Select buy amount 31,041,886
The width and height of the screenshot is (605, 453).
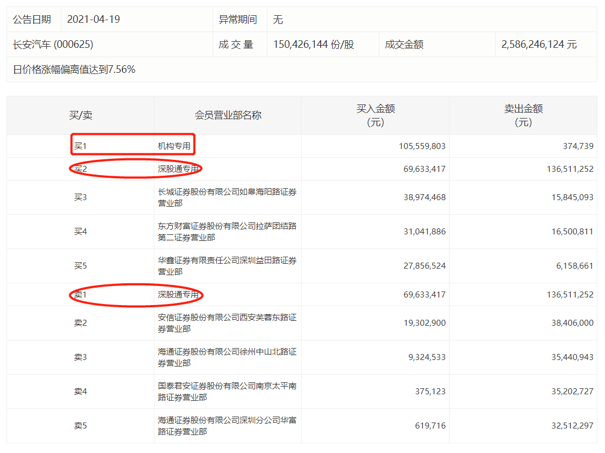tap(425, 232)
